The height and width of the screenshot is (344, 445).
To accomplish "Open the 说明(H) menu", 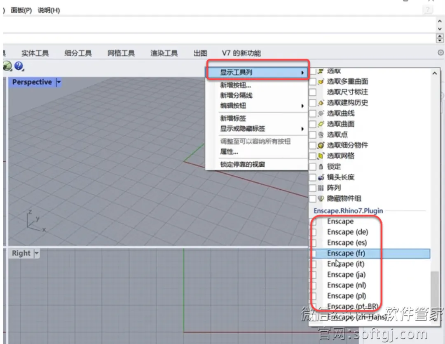I will (49, 10).
